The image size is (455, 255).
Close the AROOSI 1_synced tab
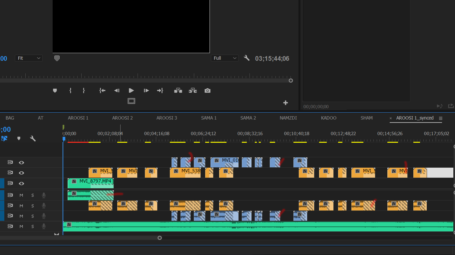tap(391, 118)
